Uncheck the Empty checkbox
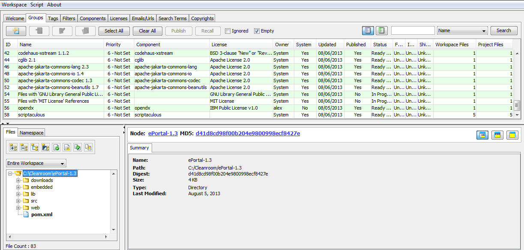Viewport: 524px width, 250px height. pos(257,31)
